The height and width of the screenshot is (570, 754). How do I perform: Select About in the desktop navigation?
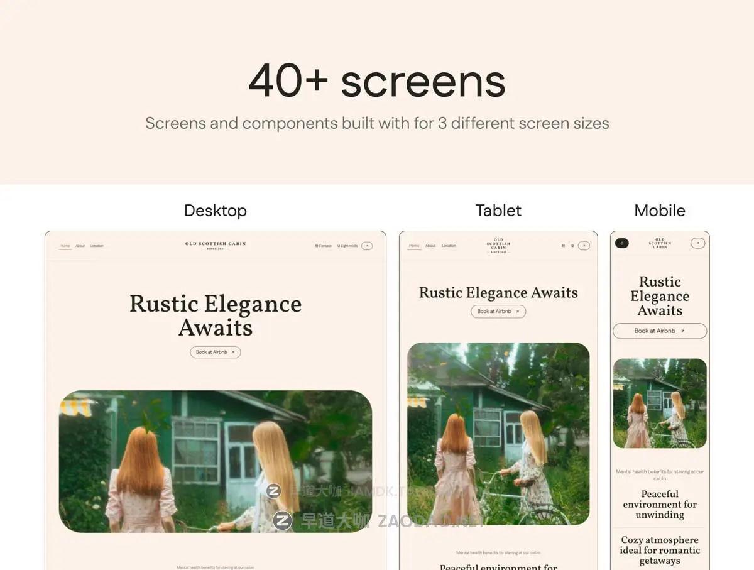pos(80,246)
